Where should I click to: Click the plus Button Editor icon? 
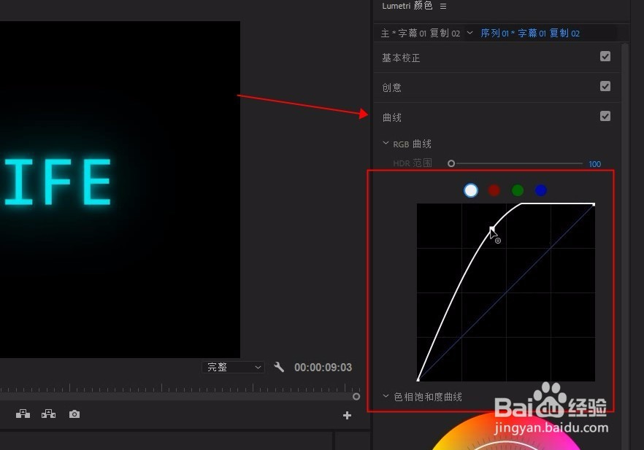[x=347, y=415]
